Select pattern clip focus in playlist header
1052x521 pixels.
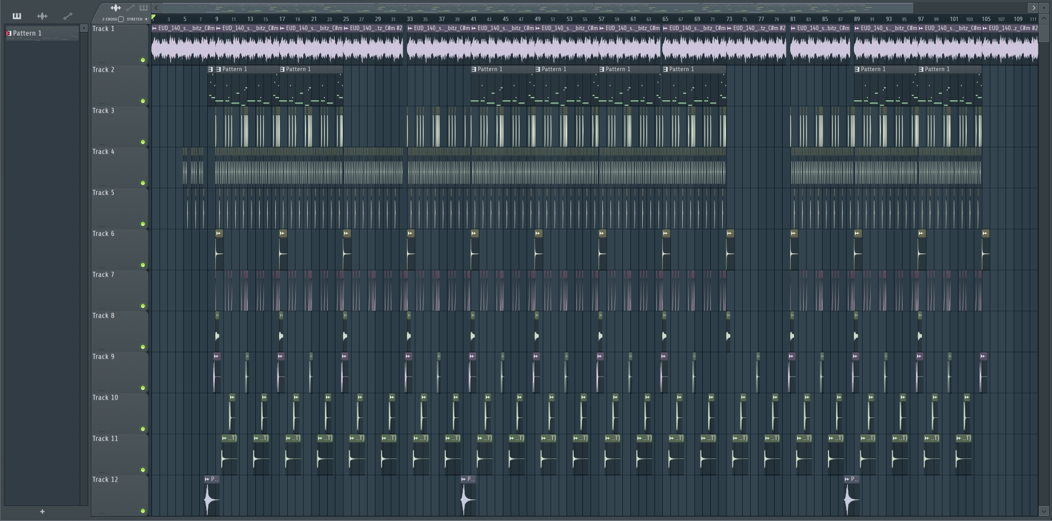[143, 8]
